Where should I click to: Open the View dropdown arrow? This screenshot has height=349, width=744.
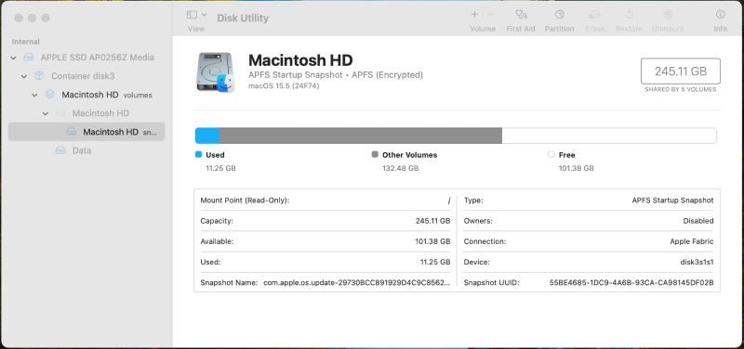[204, 15]
